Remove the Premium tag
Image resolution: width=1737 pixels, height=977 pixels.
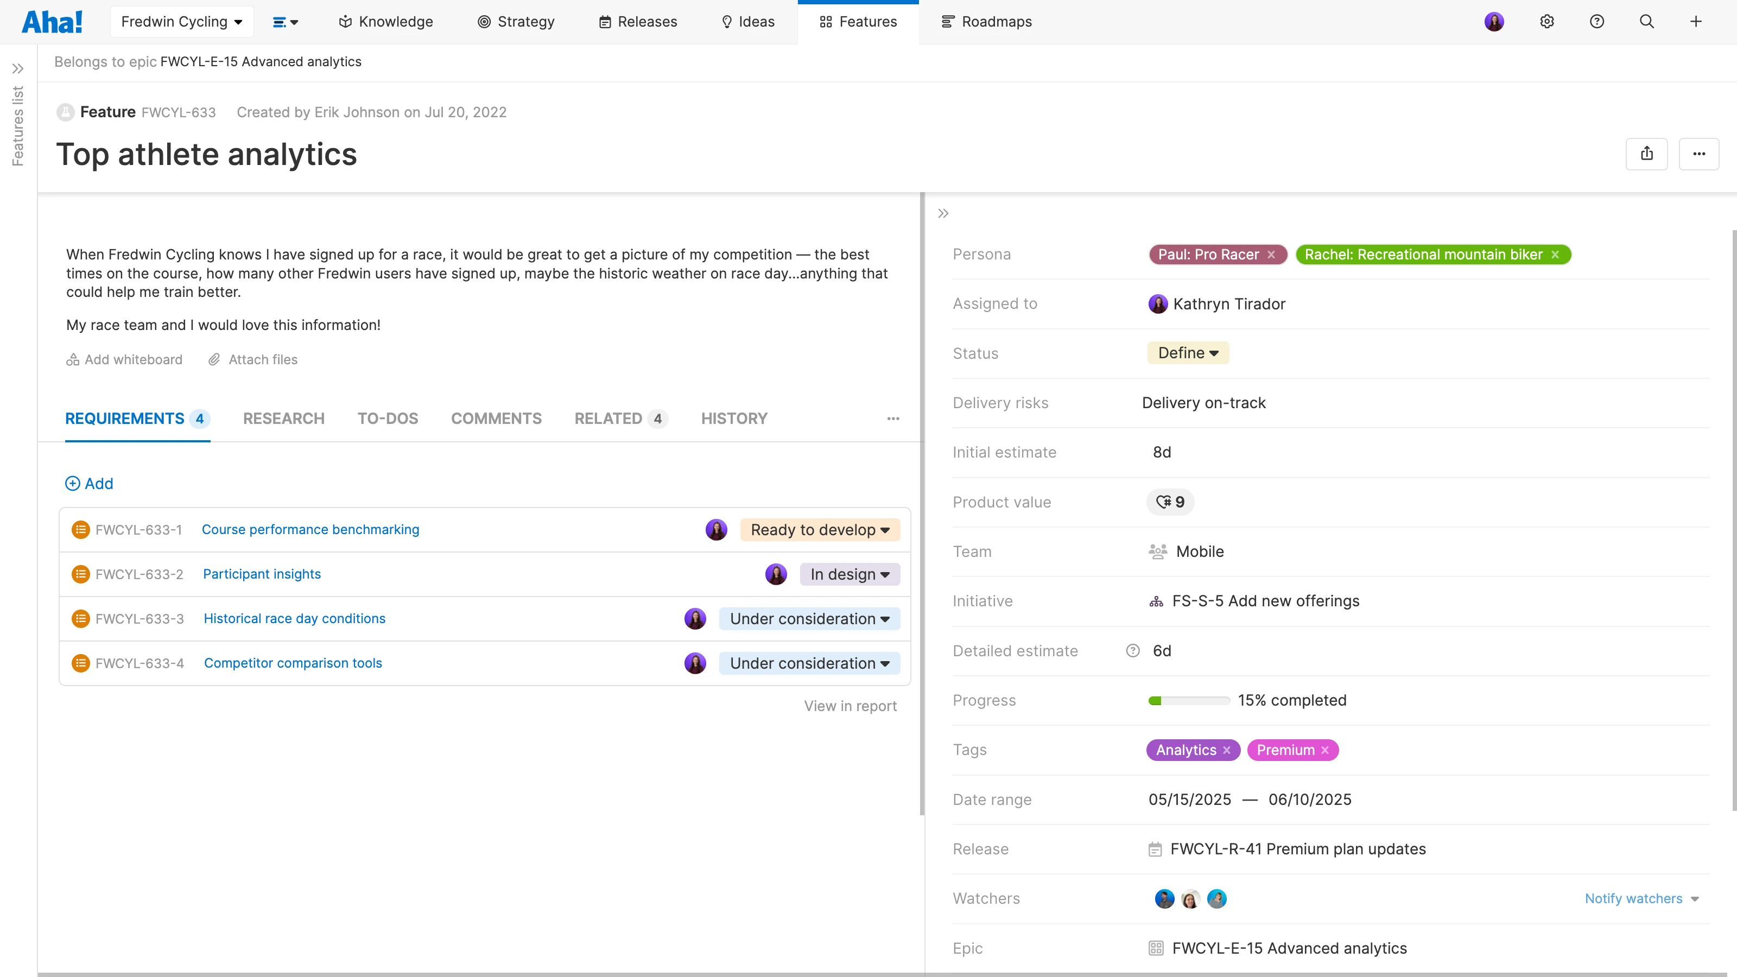[x=1325, y=750]
